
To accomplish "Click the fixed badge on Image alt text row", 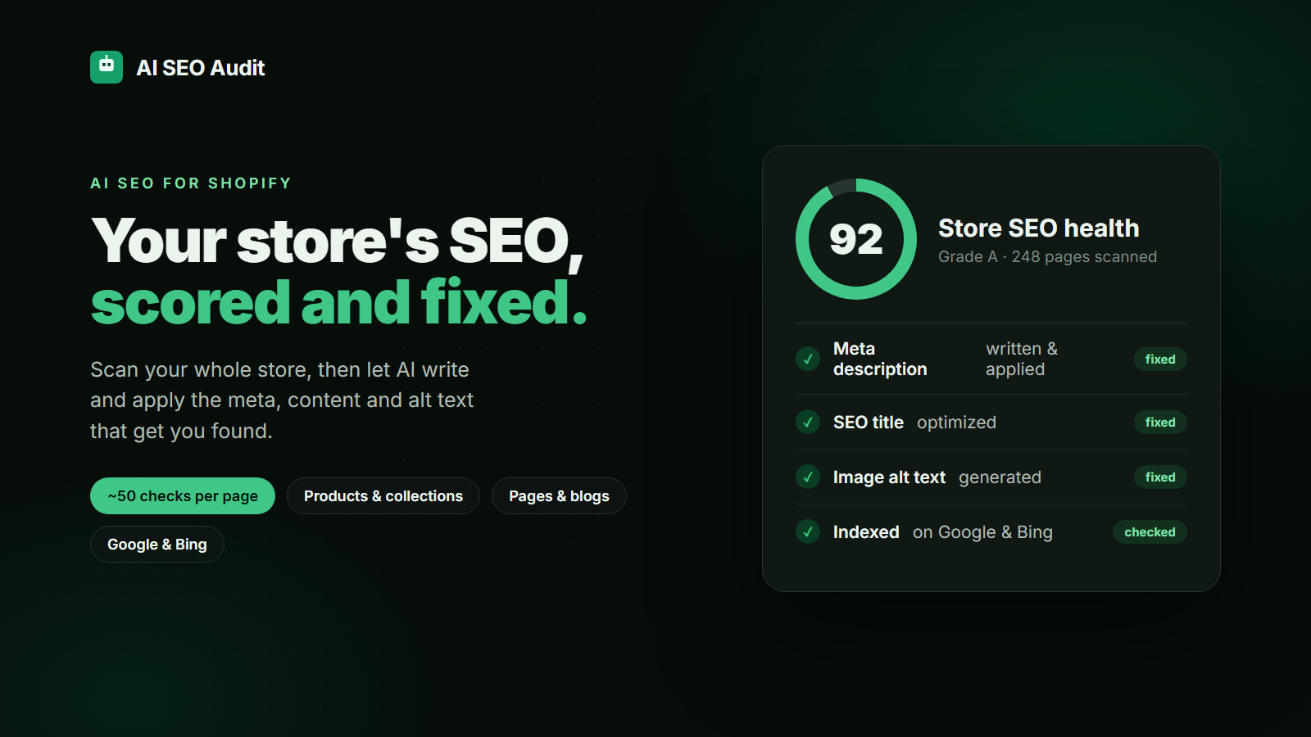I will 1160,477.
